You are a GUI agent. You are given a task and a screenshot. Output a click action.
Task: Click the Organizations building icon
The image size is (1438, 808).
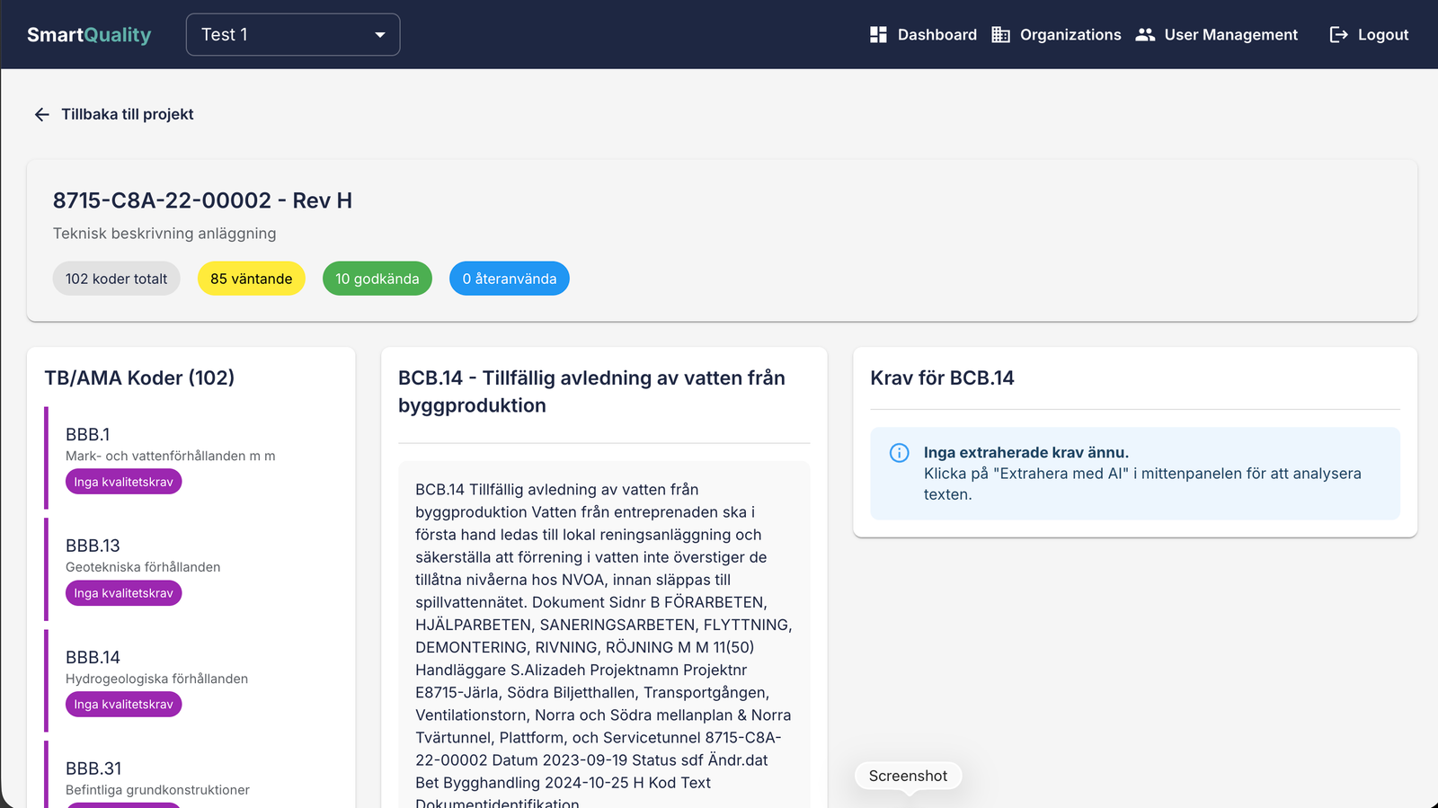[1000, 34]
